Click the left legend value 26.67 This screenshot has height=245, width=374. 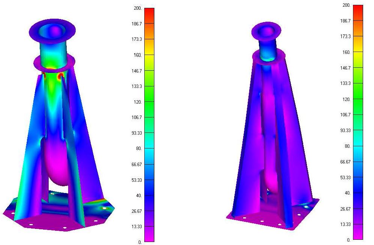tap(136, 211)
